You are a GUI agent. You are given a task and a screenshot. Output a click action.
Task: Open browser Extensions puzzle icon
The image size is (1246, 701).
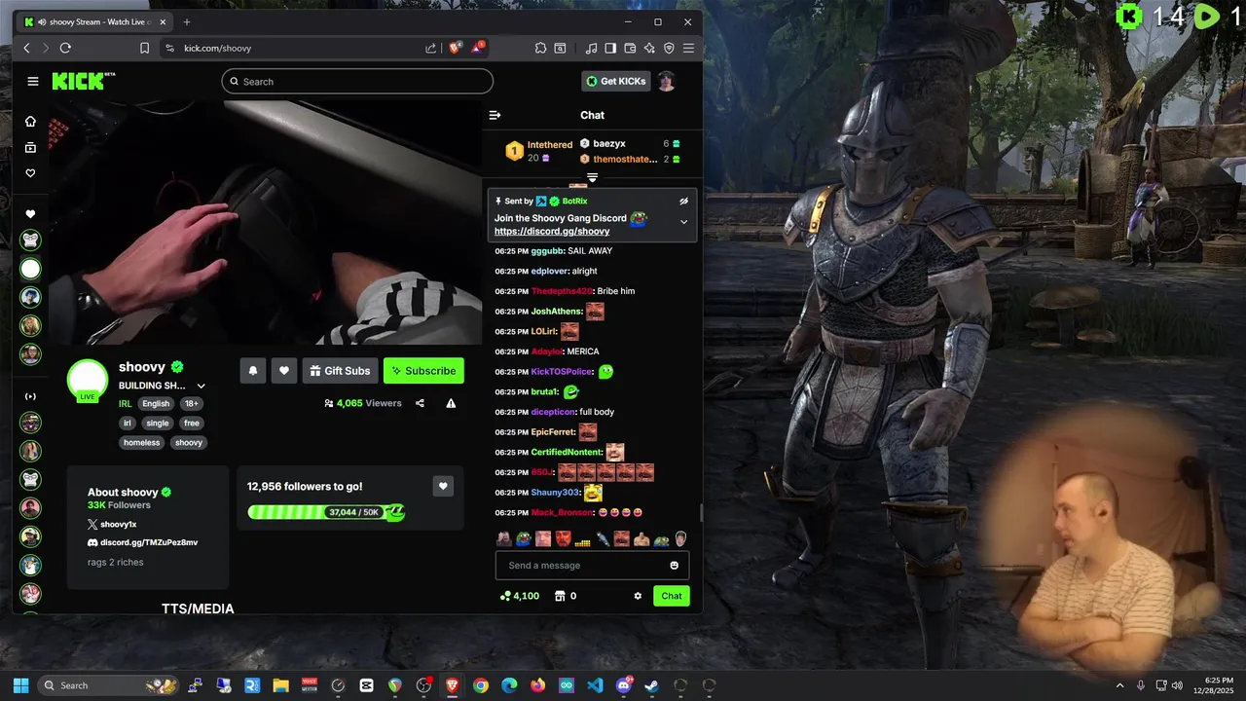[x=540, y=48]
